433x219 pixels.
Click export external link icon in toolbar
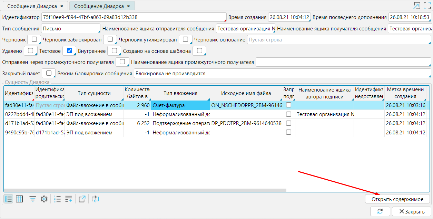(x=82, y=199)
